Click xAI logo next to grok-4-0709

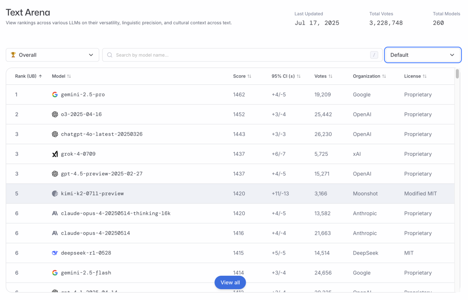pos(55,154)
